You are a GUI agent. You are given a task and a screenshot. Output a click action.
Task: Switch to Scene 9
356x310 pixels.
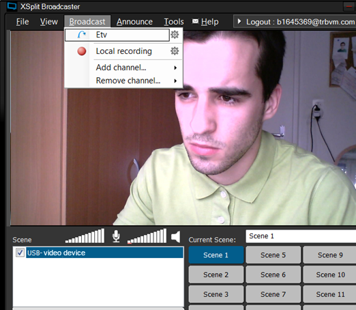tap(329, 255)
